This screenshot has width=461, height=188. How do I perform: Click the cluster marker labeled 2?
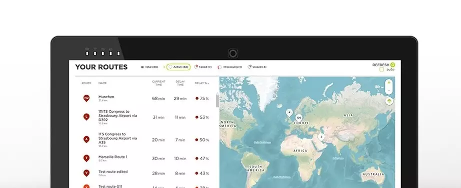point(321,137)
